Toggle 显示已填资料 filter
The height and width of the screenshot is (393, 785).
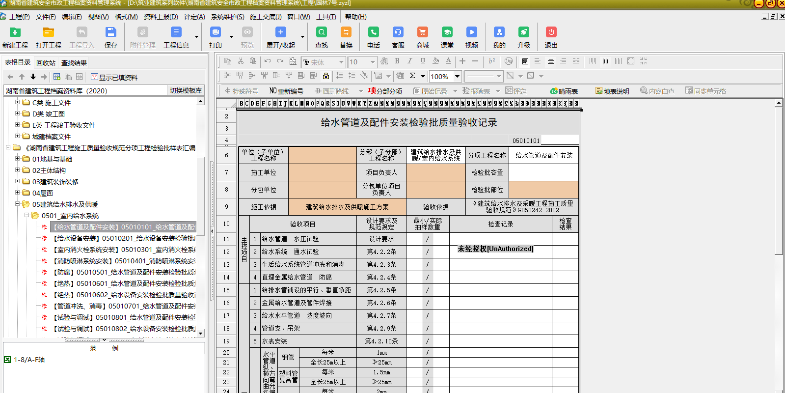point(114,77)
